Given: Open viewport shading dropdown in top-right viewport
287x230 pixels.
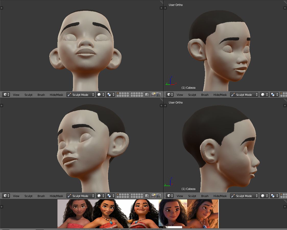Looking at the screenshot, I should coord(264,95).
